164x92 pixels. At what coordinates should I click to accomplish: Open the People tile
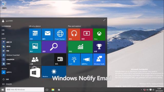[x=35, y=60]
